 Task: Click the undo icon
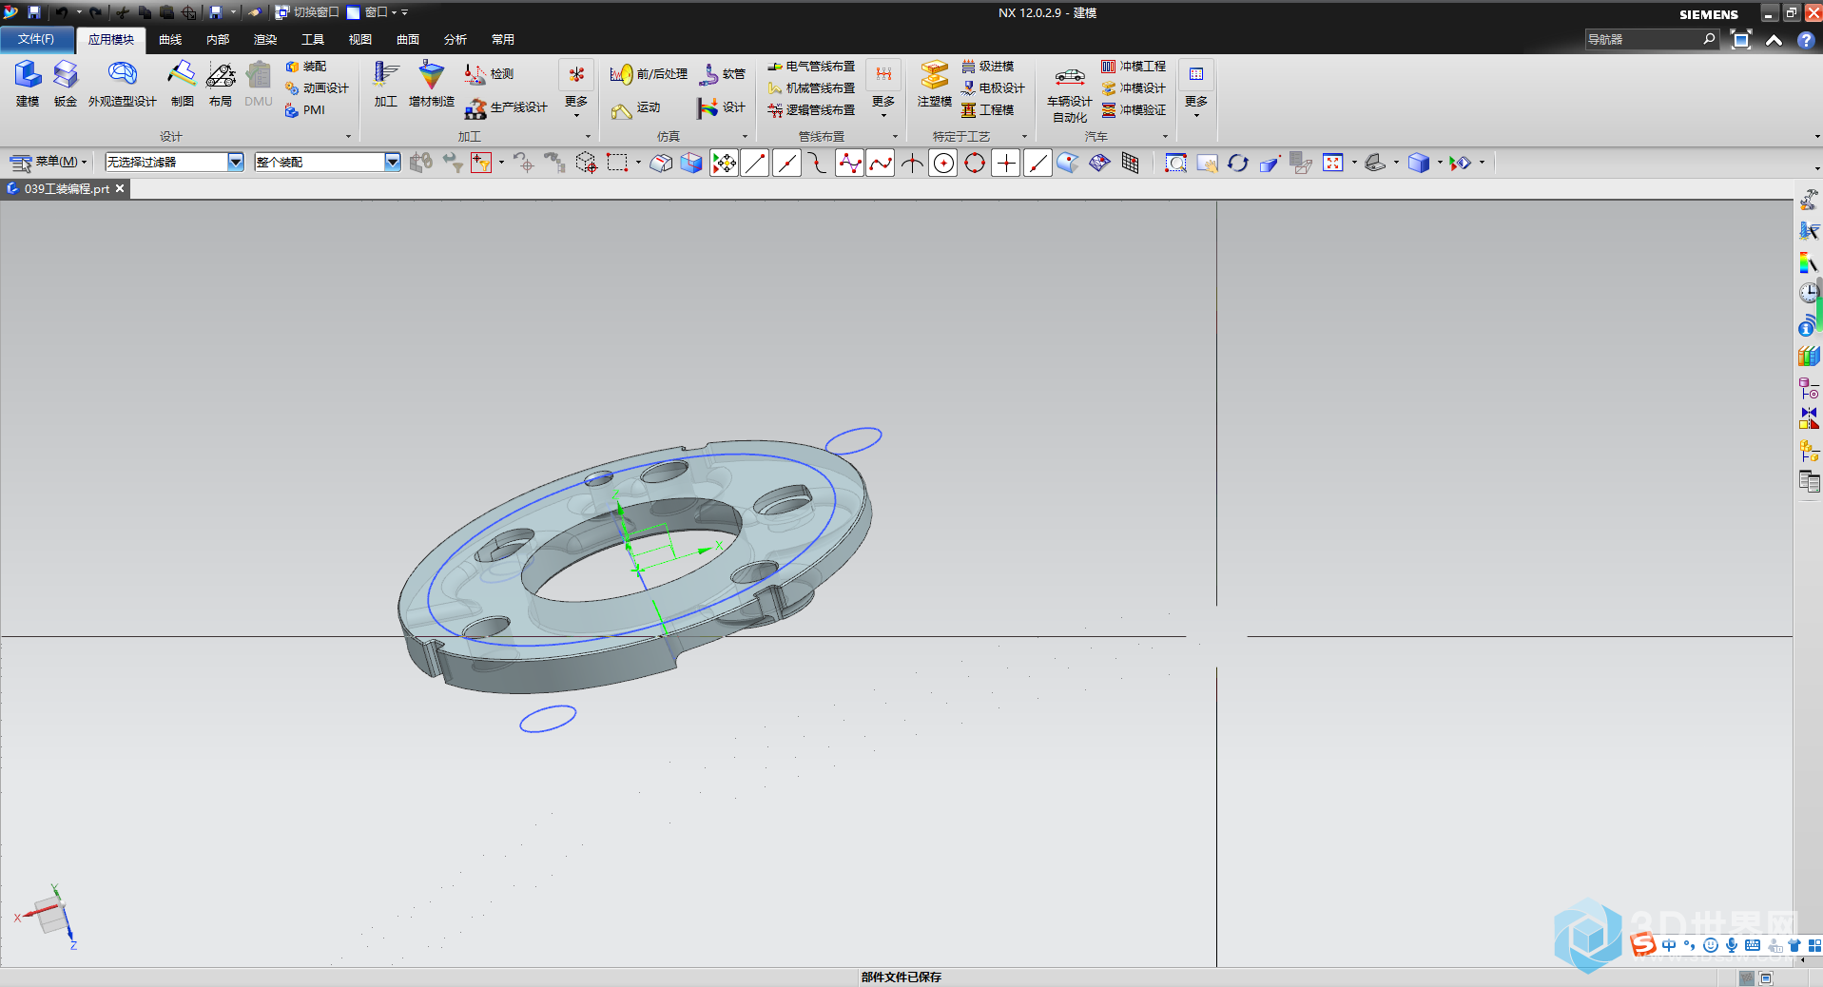pos(62,12)
